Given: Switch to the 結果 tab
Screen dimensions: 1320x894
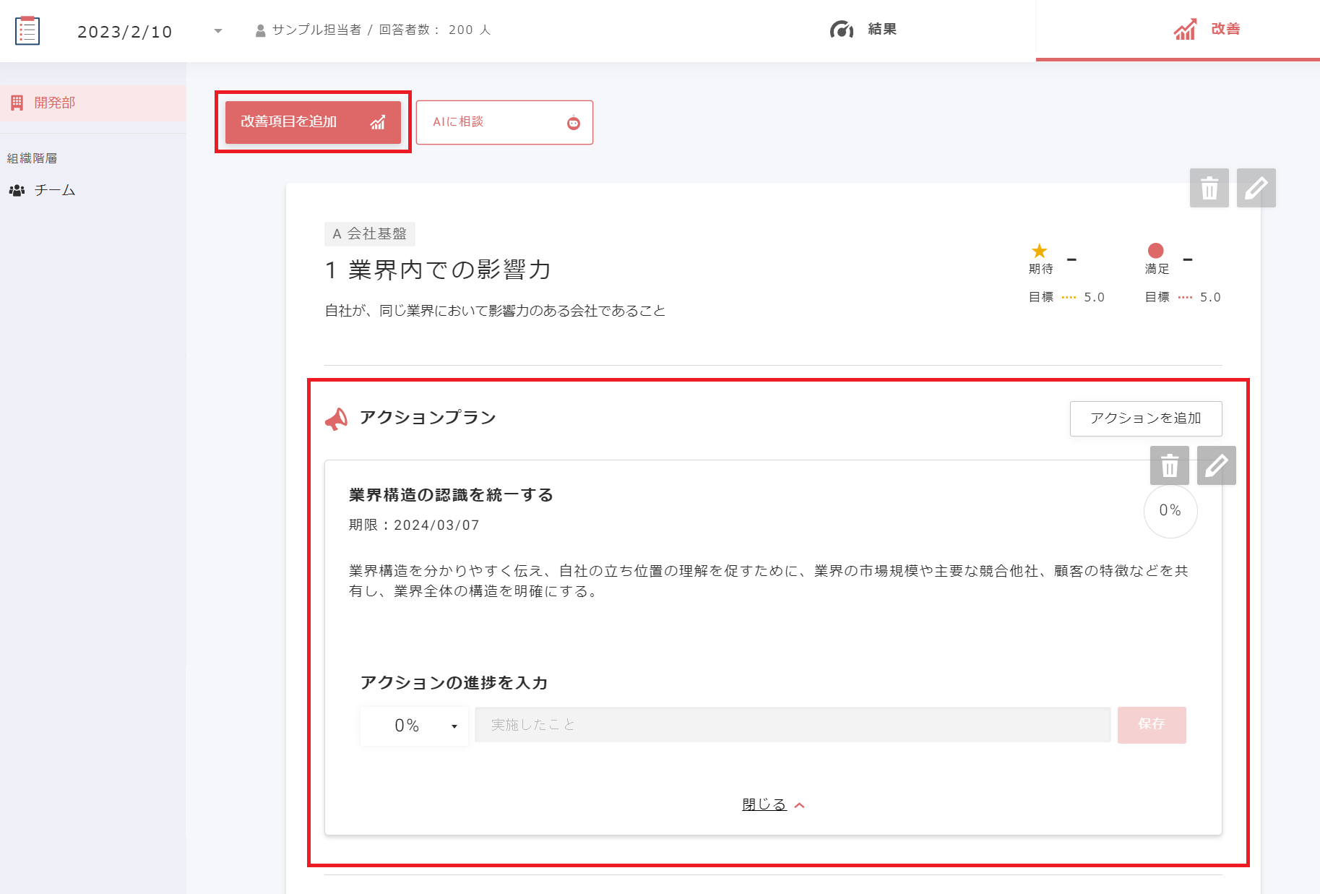Looking at the screenshot, I should [x=863, y=30].
